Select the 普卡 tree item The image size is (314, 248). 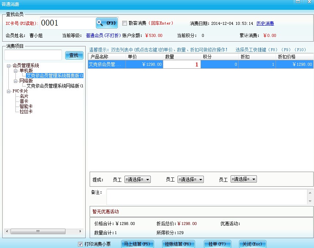(24, 101)
